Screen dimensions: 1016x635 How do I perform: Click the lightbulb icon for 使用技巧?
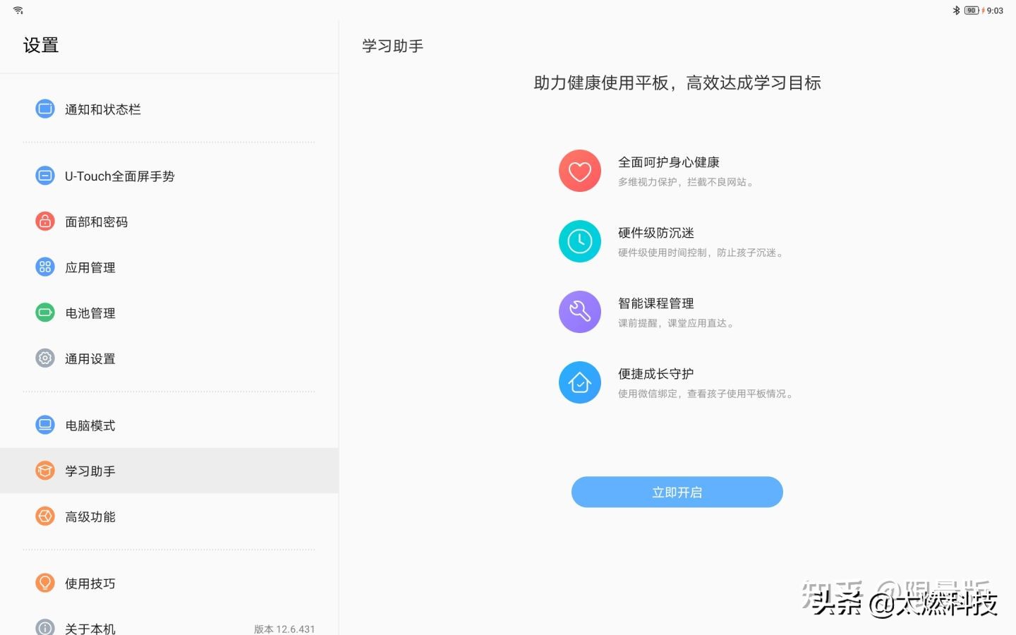(44, 583)
